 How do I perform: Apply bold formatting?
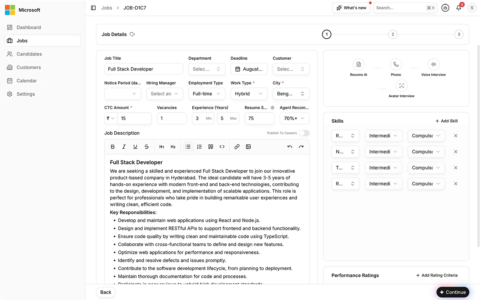pyautogui.click(x=112, y=147)
